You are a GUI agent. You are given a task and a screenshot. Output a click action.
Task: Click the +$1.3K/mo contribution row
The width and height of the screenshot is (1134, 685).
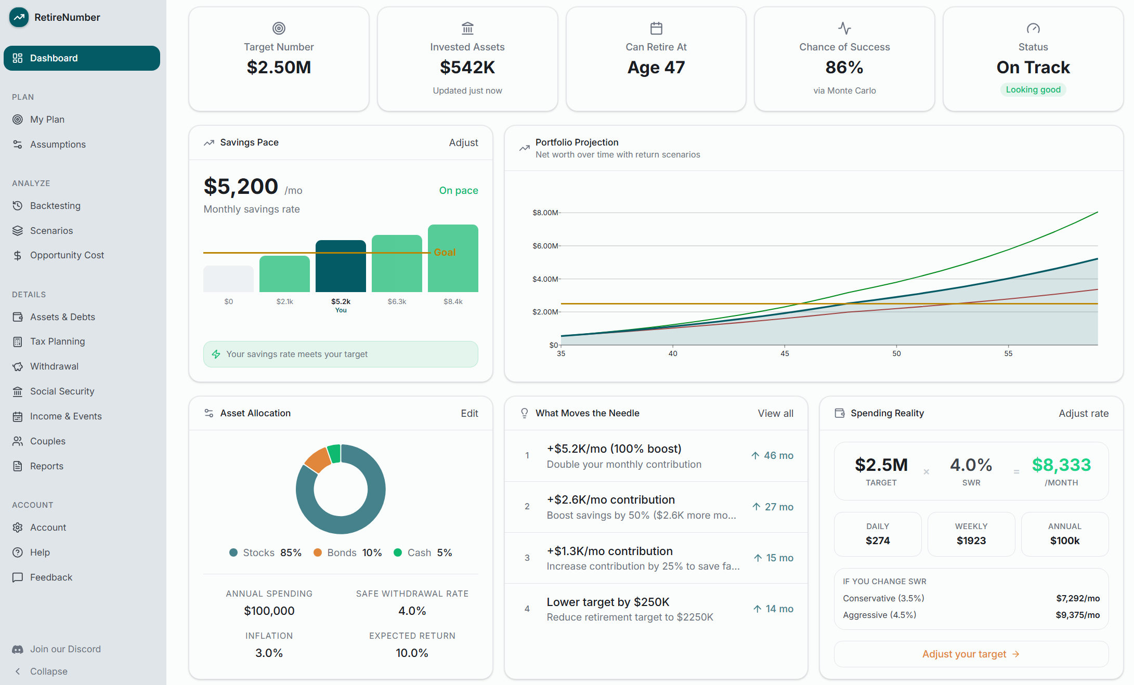(656, 558)
